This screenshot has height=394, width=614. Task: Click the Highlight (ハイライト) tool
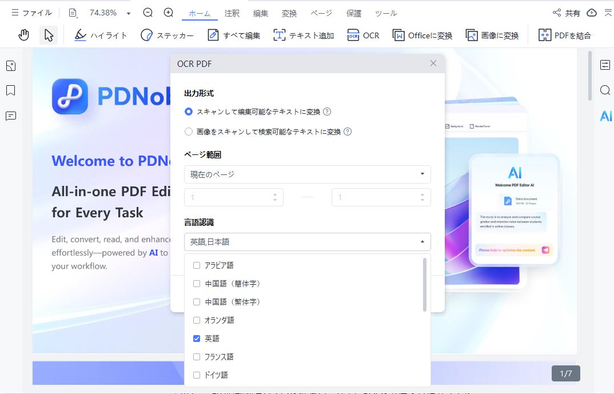pyautogui.click(x=101, y=35)
